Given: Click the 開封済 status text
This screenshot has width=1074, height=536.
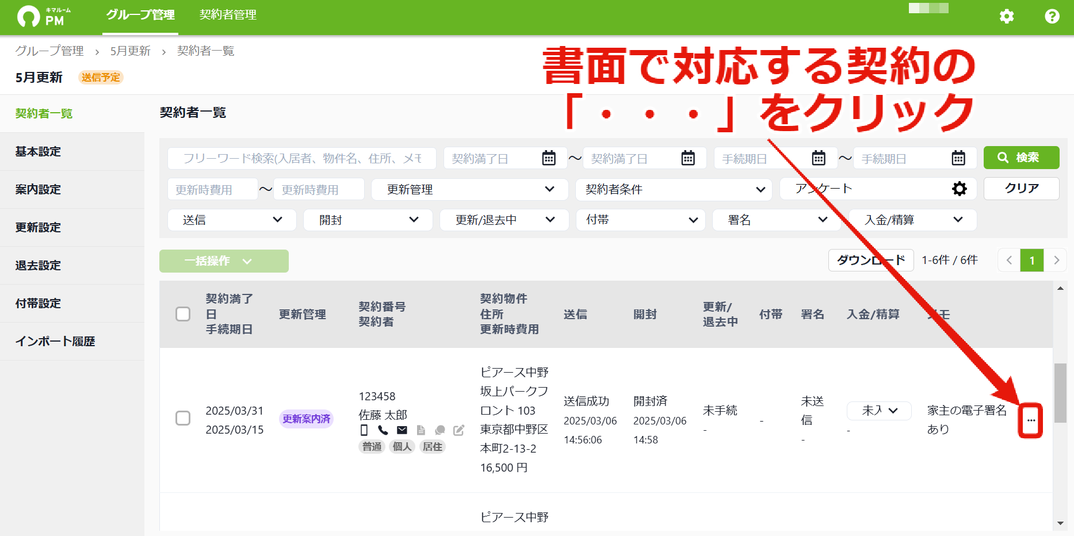Looking at the screenshot, I should tap(650, 401).
